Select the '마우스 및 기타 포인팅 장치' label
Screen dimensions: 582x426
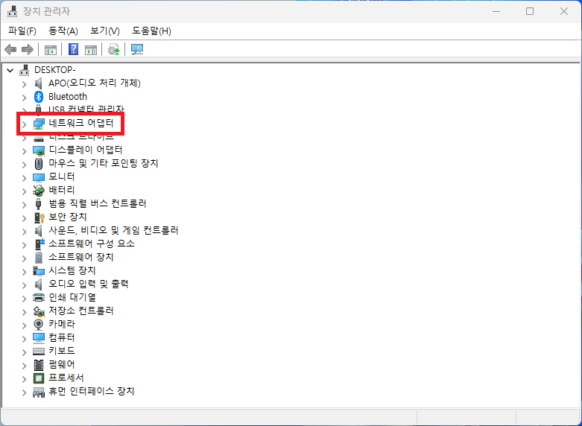click(104, 163)
